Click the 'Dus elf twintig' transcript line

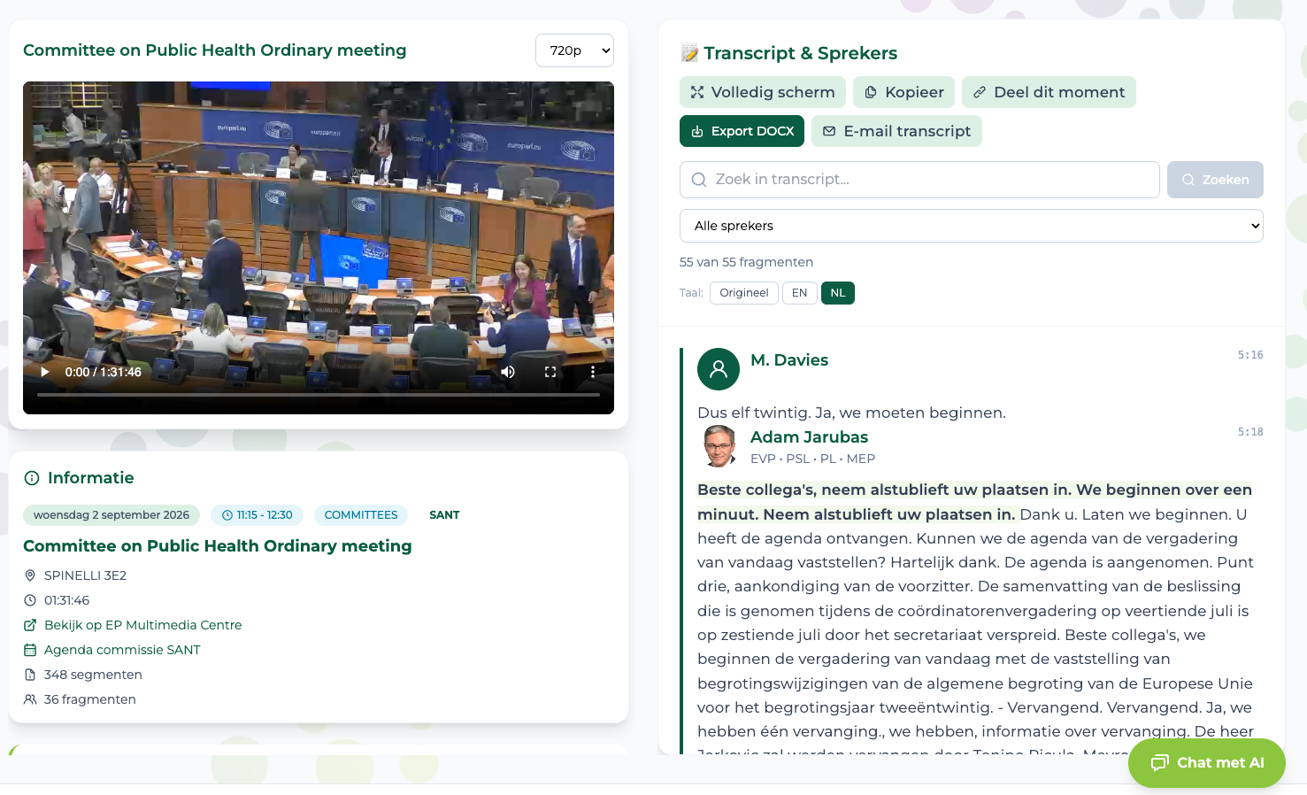[851, 413]
